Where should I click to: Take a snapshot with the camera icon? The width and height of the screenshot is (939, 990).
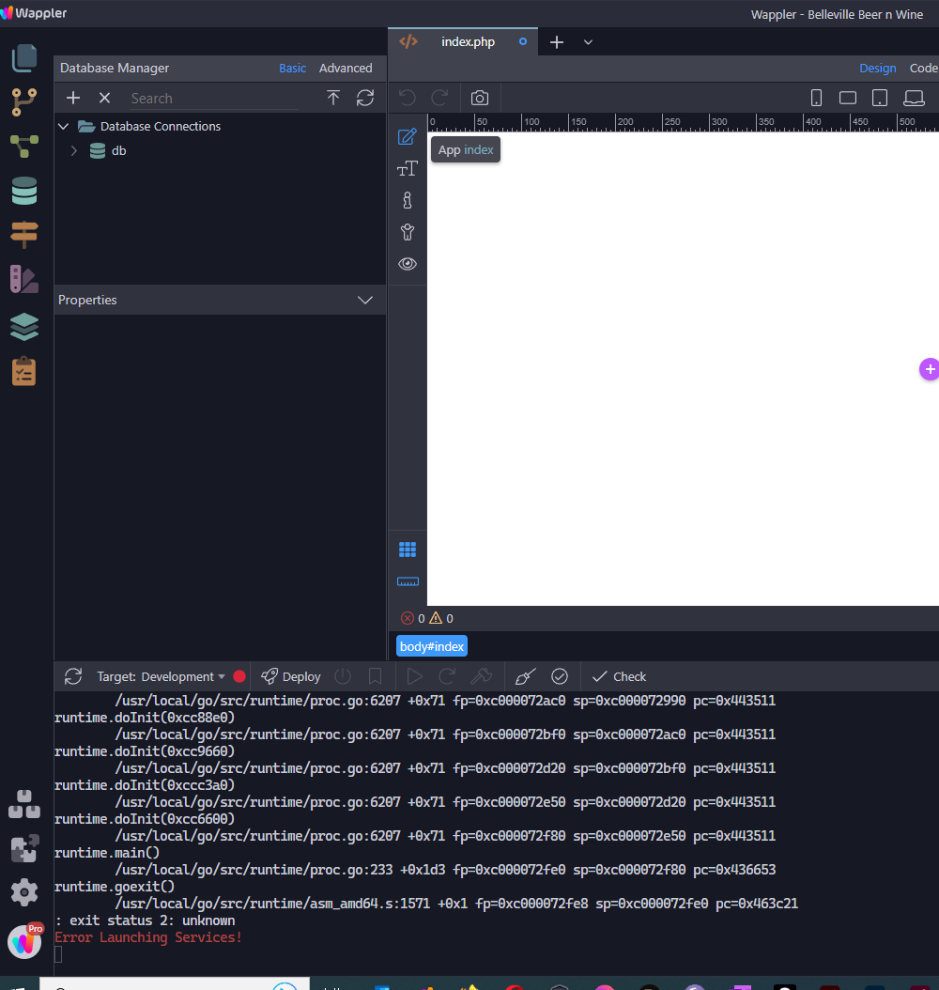point(480,98)
